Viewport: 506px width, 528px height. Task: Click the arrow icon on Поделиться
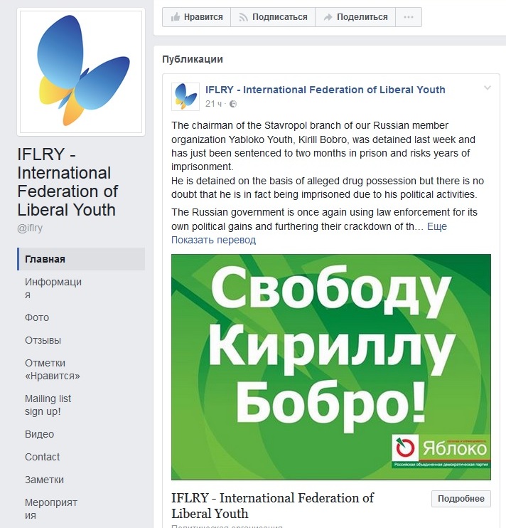tap(328, 17)
